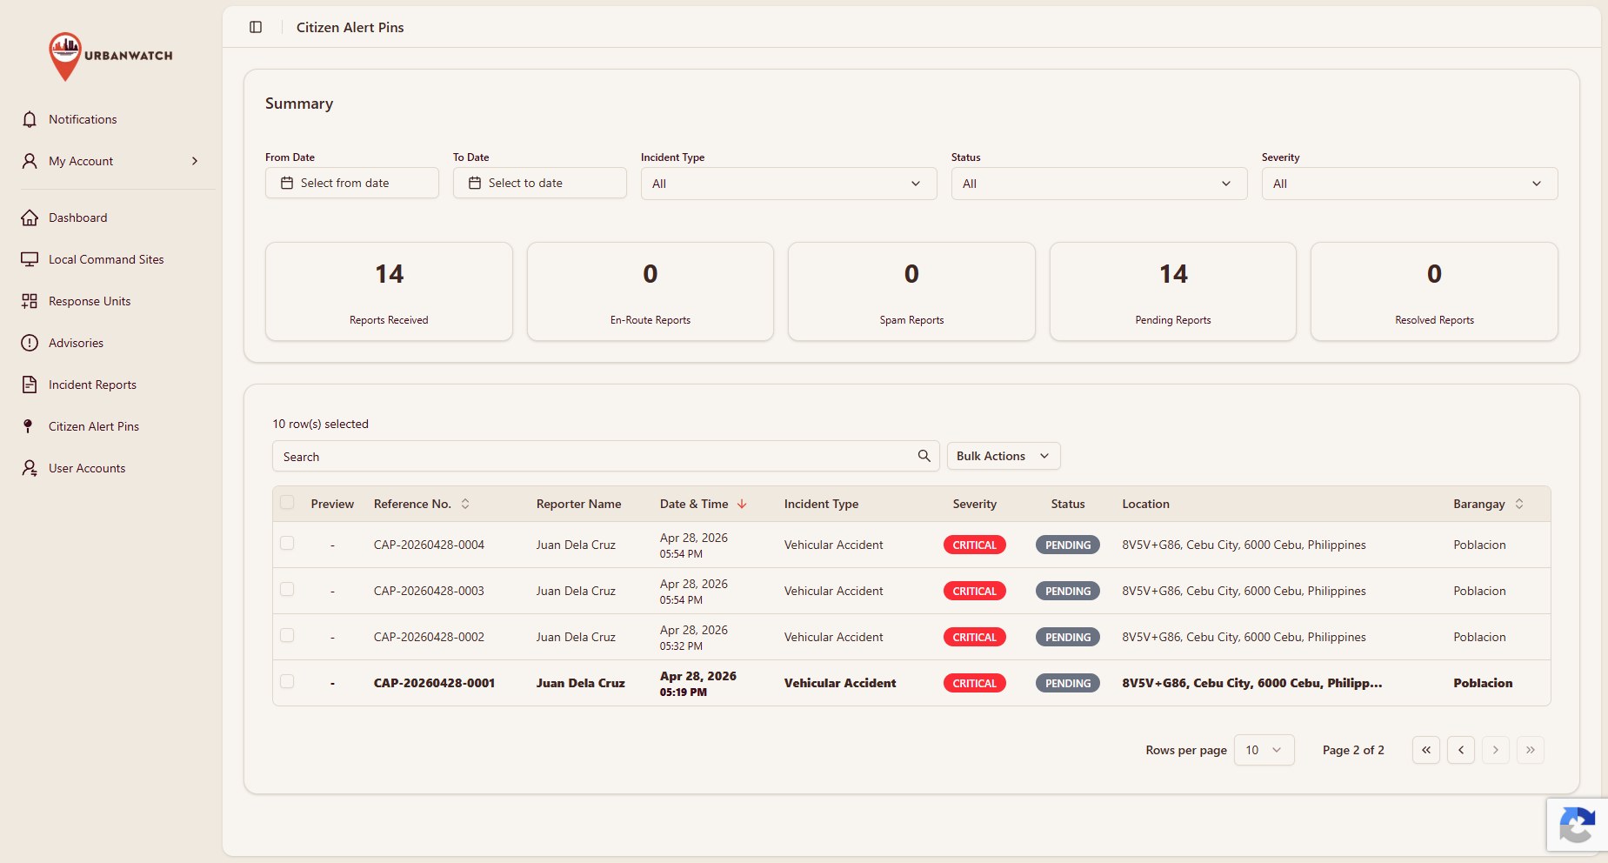The width and height of the screenshot is (1608, 863).
Task: Open the Incident Type filter dropdown
Action: [789, 184]
